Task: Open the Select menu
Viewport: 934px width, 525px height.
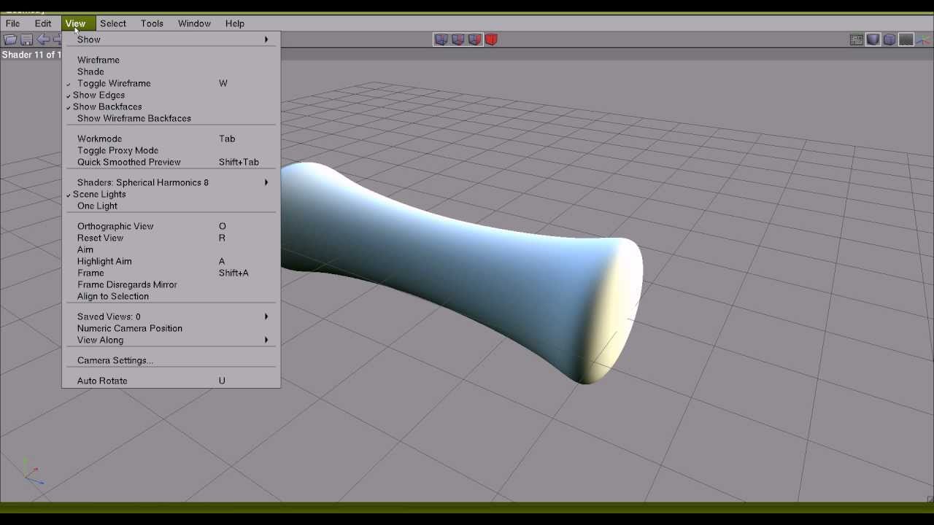Action: click(113, 23)
